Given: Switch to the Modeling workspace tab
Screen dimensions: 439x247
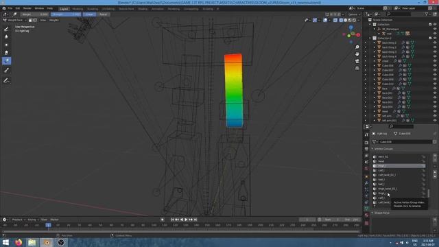Looking at the screenshot, I should (x=78, y=9).
